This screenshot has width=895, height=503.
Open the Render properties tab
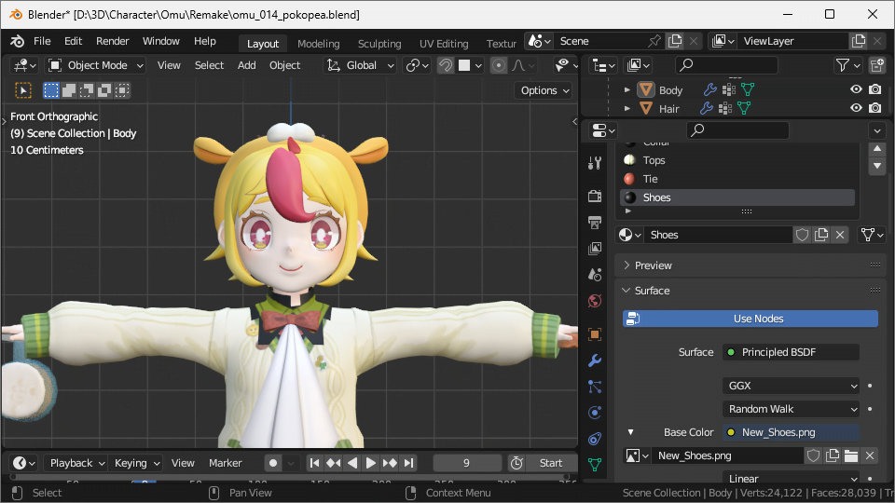pos(595,196)
